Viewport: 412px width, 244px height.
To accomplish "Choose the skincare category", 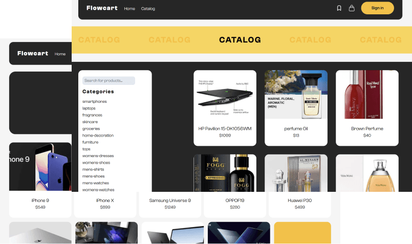I will (x=90, y=122).
